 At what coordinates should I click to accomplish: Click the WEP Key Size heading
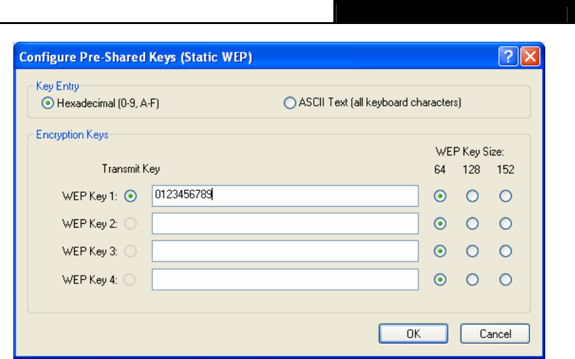[470, 152]
